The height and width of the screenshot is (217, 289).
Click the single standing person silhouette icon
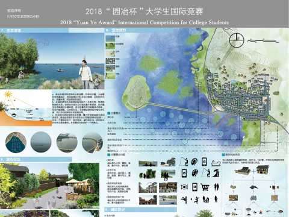pyautogui.click(x=216, y=199)
